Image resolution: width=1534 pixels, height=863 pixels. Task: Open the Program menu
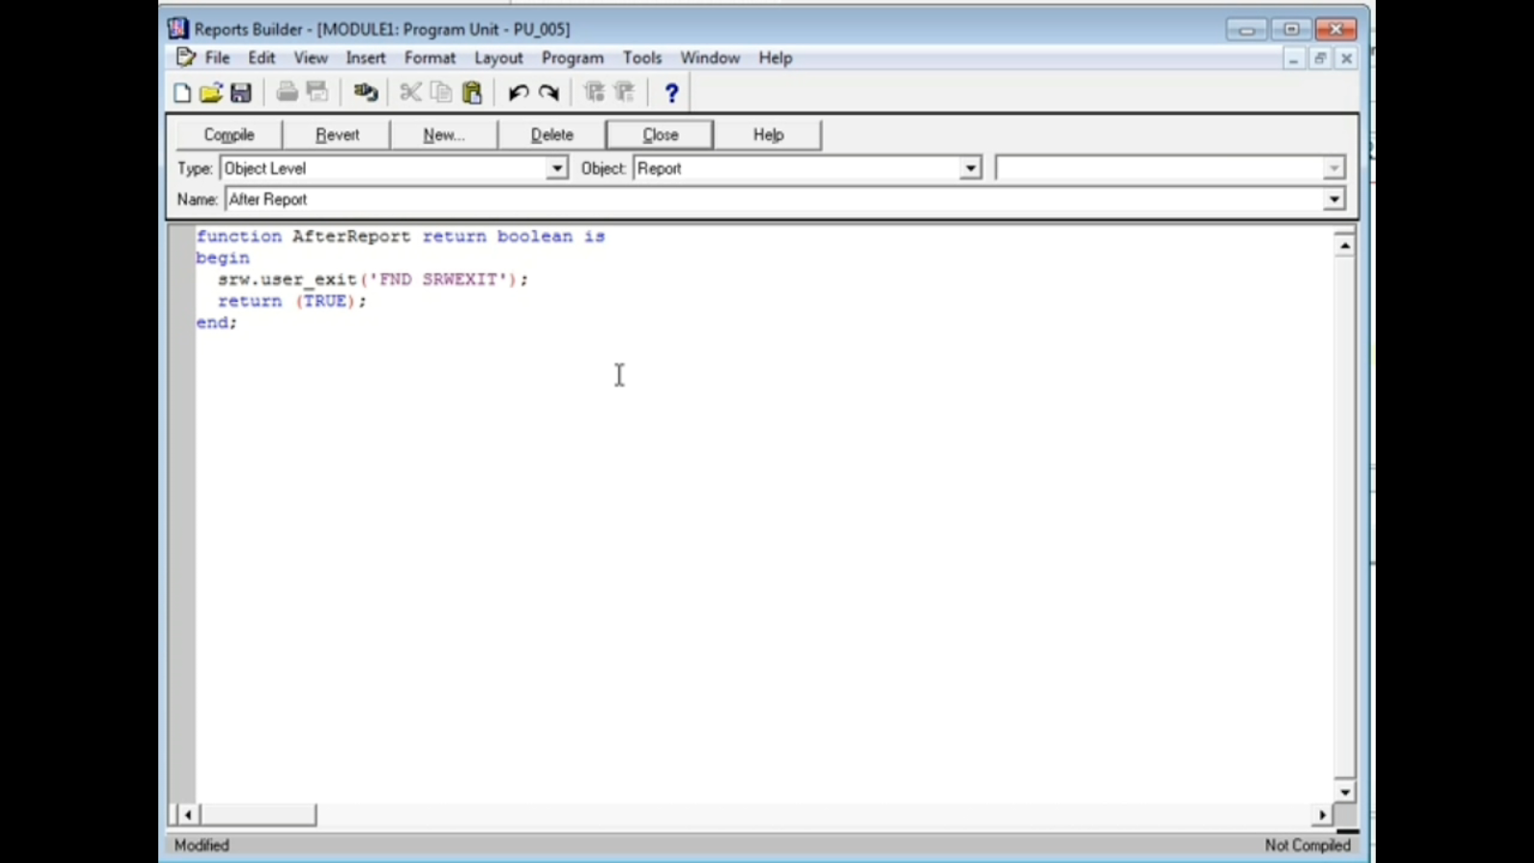coord(572,58)
